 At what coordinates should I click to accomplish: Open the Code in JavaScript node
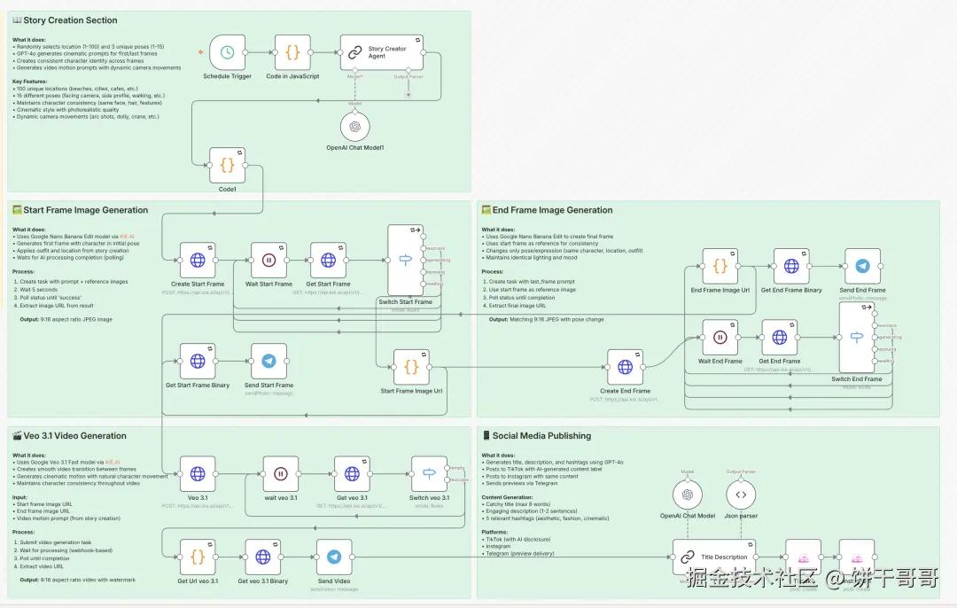(292, 52)
